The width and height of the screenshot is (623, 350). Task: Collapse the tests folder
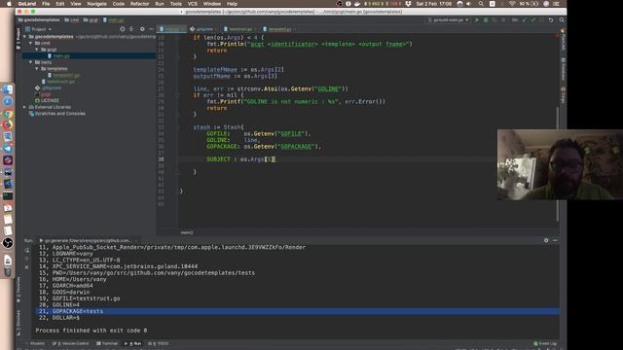(31, 62)
